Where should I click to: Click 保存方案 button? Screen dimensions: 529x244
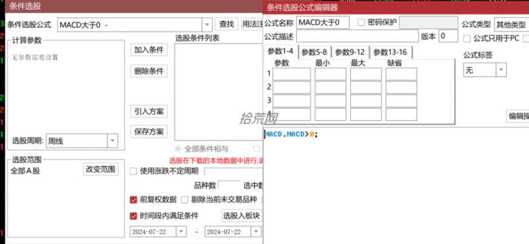pos(149,131)
